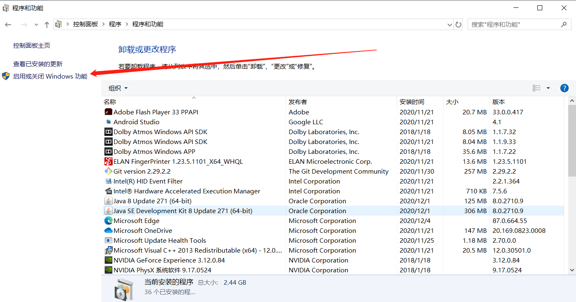Viewport: 576px width, 302px height.
Task: Go back using the back arrow
Action: pos(8,25)
